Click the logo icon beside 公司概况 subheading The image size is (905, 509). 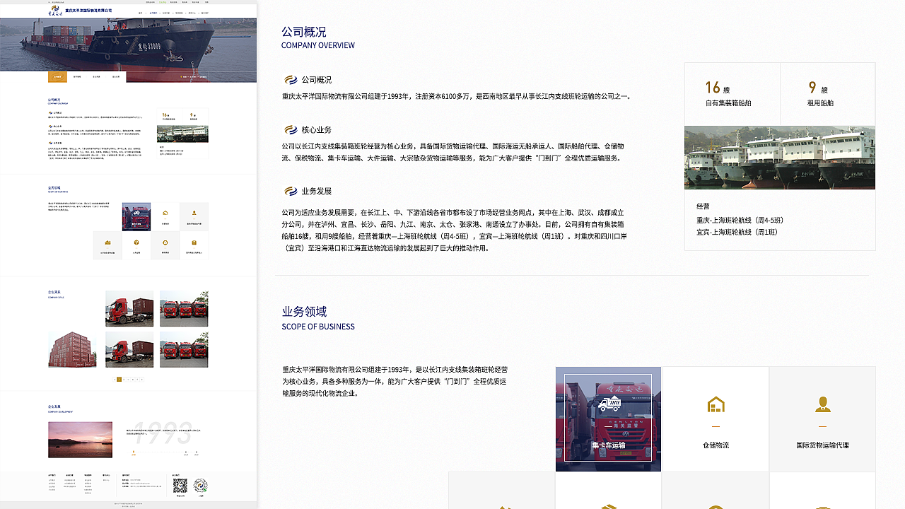(291, 80)
